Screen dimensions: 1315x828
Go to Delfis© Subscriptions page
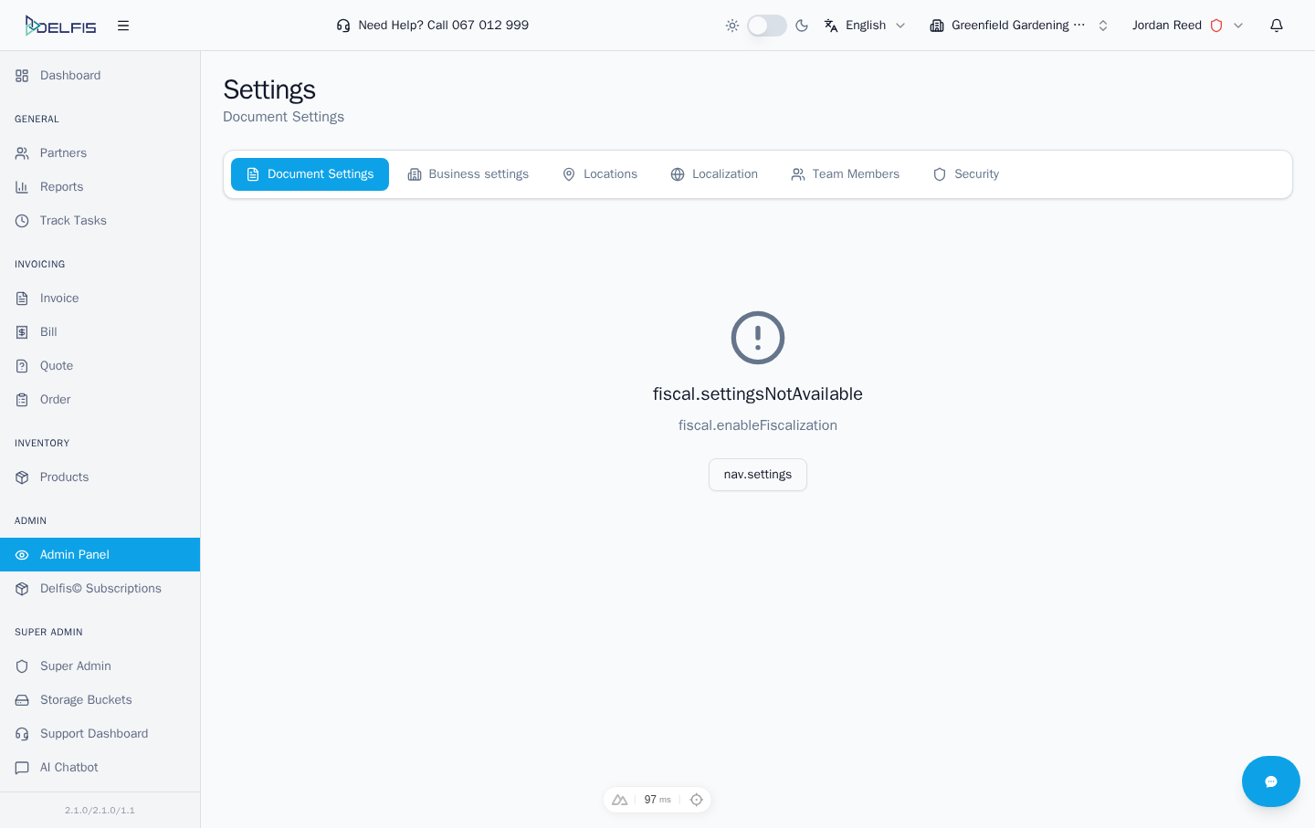coord(100,589)
